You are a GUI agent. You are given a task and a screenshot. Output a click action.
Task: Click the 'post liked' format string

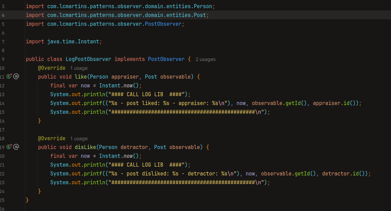(168, 103)
